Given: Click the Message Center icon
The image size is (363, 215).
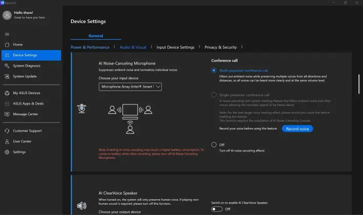Looking at the screenshot, I should (x=7, y=114).
